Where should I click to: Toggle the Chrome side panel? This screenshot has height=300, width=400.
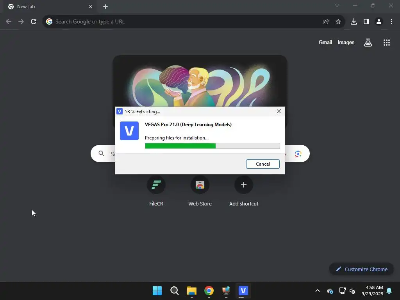366,22
